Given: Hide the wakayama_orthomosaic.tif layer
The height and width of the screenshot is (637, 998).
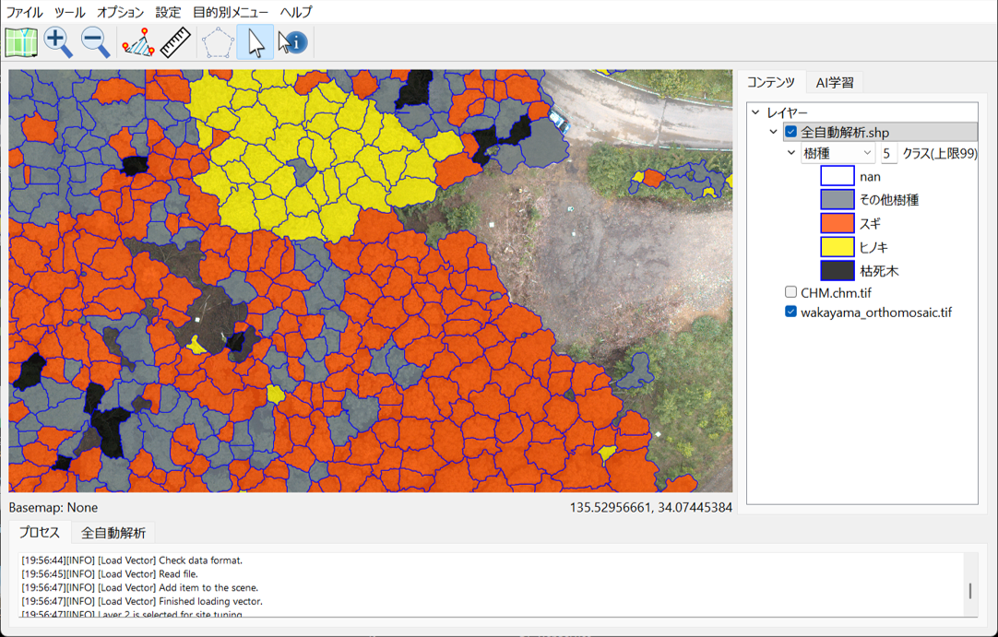Looking at the screenshot, I should [x=790, y=312].
